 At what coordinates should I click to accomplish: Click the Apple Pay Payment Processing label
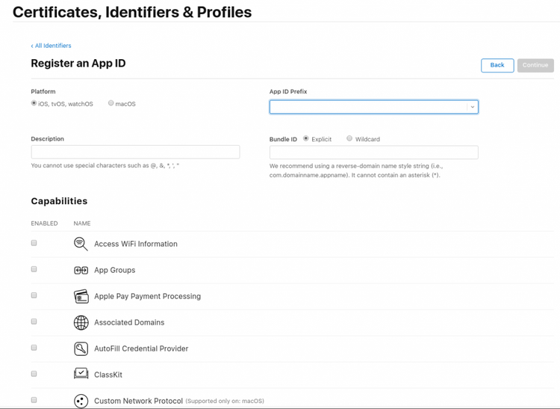tap(148, 296)
